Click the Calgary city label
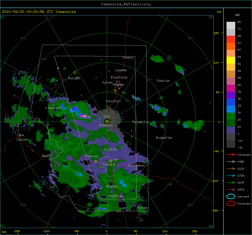 click(109, 164)
